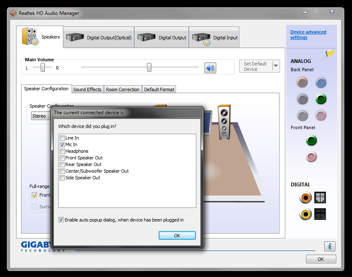The width and height of the screenshot is (352, 277).
Task: Check the Headphone checkbox
Action: point(62,151)
